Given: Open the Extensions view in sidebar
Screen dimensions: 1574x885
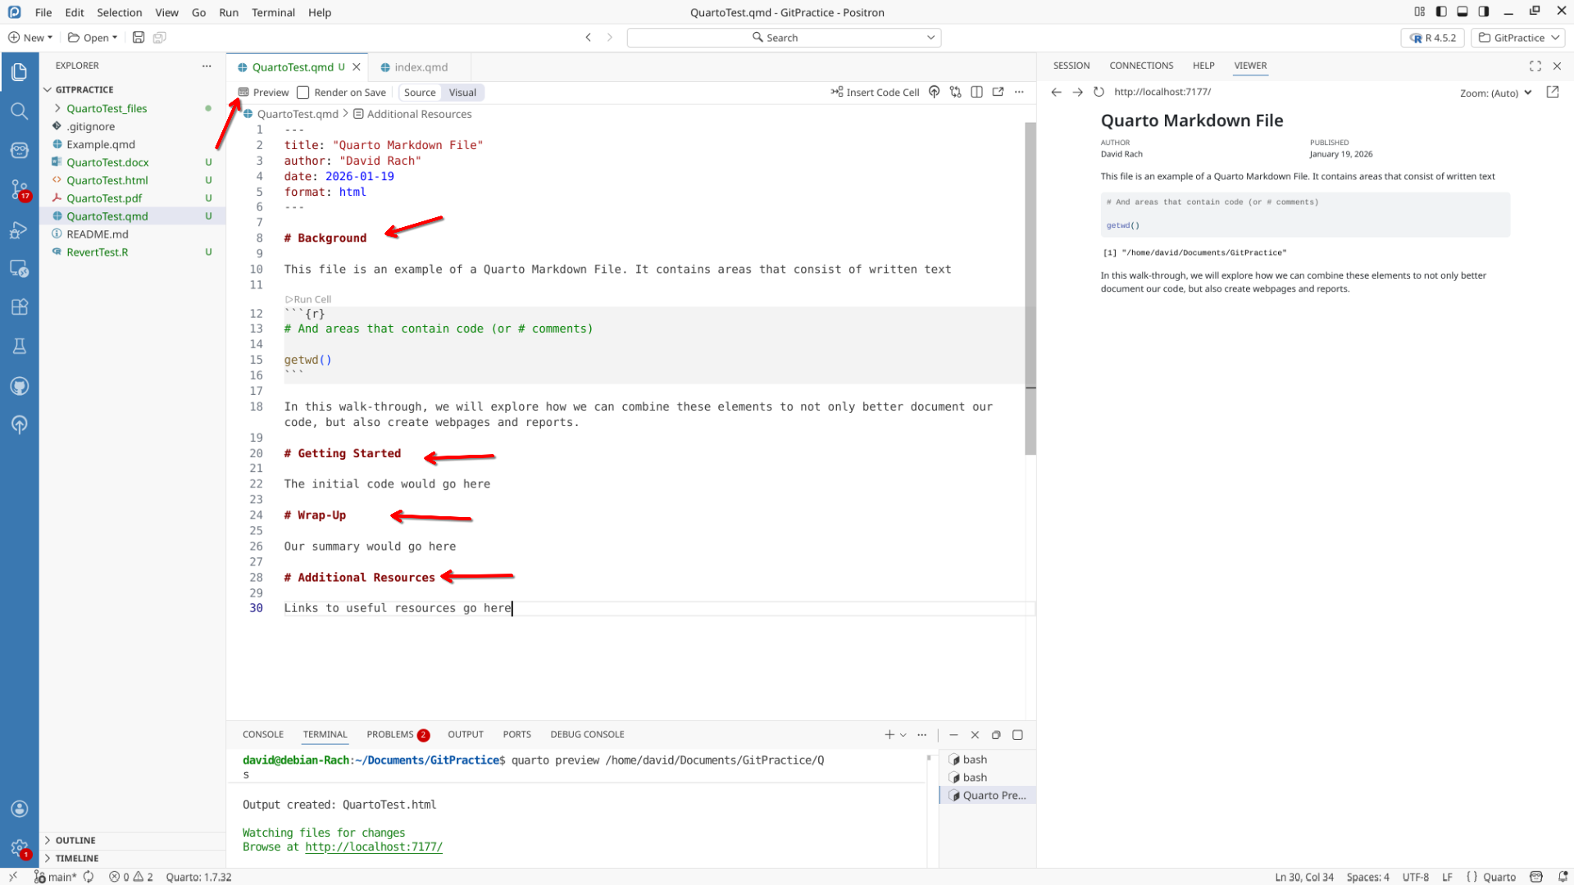Looking at the screenshot, I should (19, 306).
